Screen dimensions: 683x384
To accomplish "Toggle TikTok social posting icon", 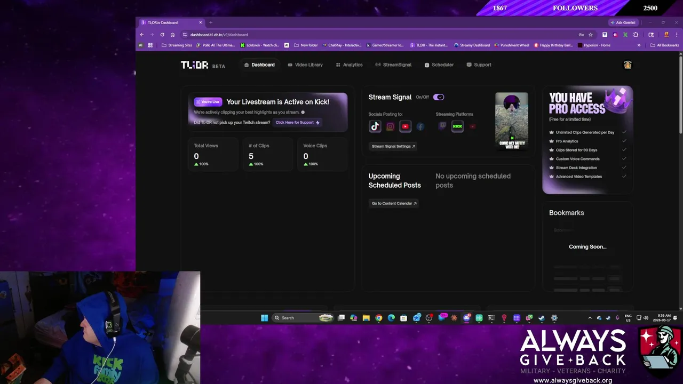I will pyautogui.click(x=375, y=126).
